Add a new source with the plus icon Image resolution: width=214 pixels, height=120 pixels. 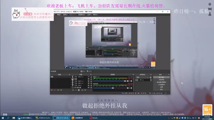(x=73, y=90)
